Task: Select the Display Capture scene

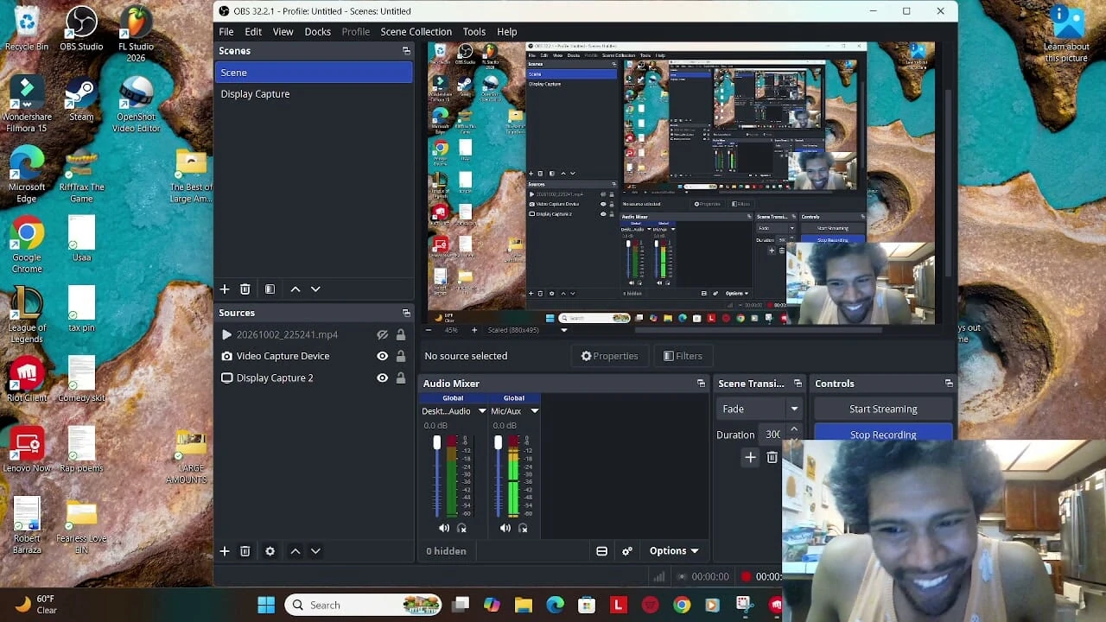Action: pos(314,94)
